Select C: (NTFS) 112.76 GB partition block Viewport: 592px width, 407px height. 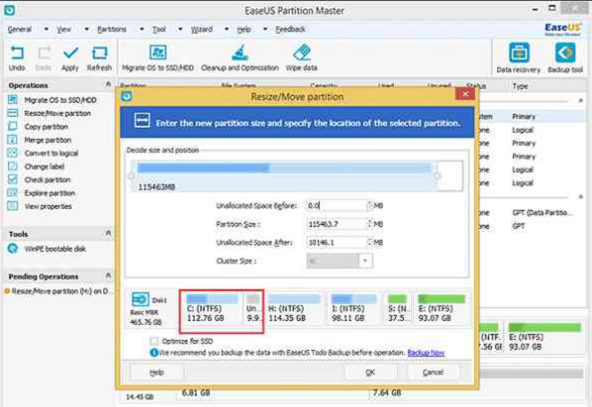pyautogui.click(x=212, y=309)
